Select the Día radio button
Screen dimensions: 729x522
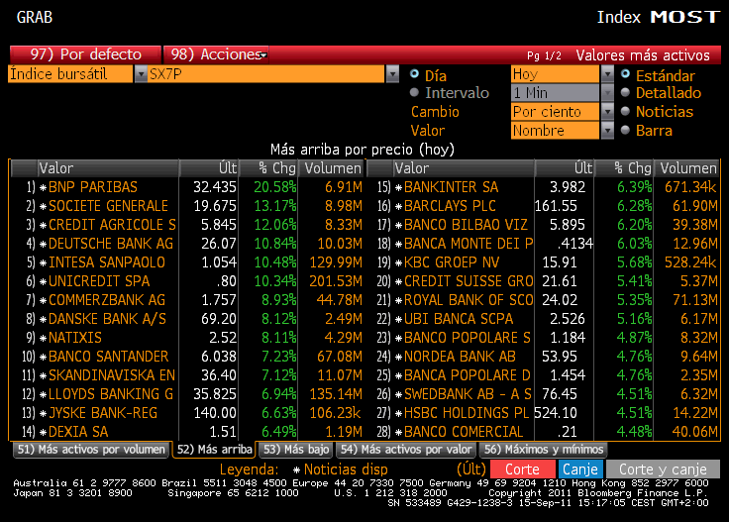pos(414,74)
